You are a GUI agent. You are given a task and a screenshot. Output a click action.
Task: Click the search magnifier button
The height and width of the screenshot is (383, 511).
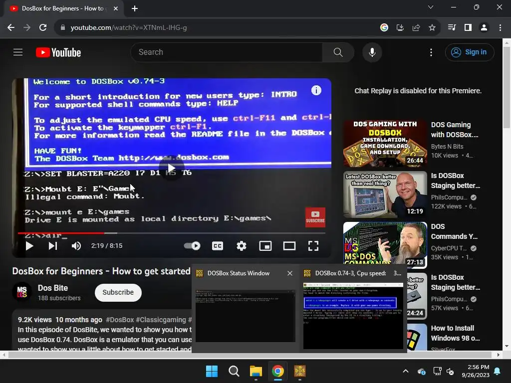coord(338,52)
